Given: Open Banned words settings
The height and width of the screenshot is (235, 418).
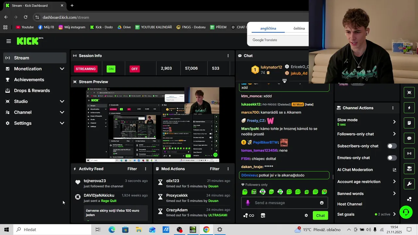Looking at the screenshot, I should pyautogui.click(x=367, y=194).
